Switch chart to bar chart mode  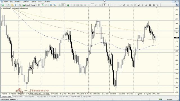(x=39, y=5)
